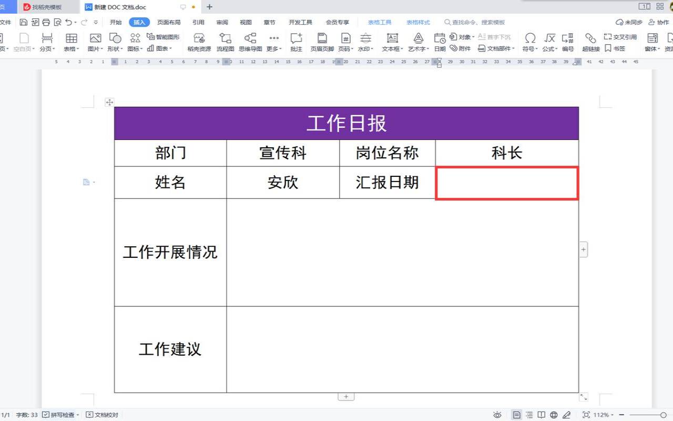673x421 pixels.
Task: Open the 表格样式 table style tab
Action: pos(418,22)
